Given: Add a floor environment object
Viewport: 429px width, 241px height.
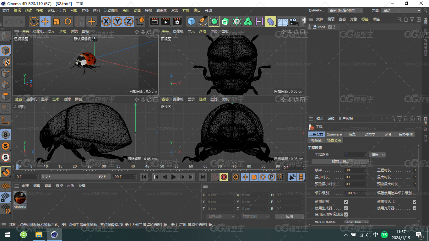Looking at the screenshot, I should point(282,22).
